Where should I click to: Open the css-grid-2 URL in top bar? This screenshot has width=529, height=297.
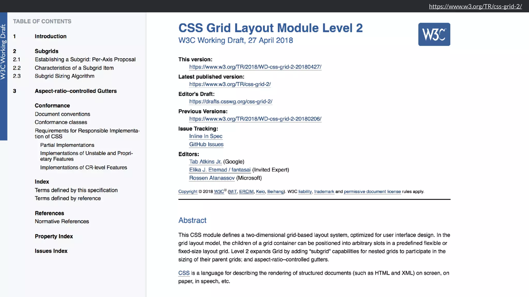pos(475,6)
